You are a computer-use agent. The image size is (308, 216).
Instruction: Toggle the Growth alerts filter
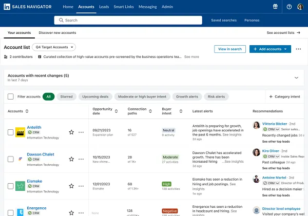[x=187, y=96]
